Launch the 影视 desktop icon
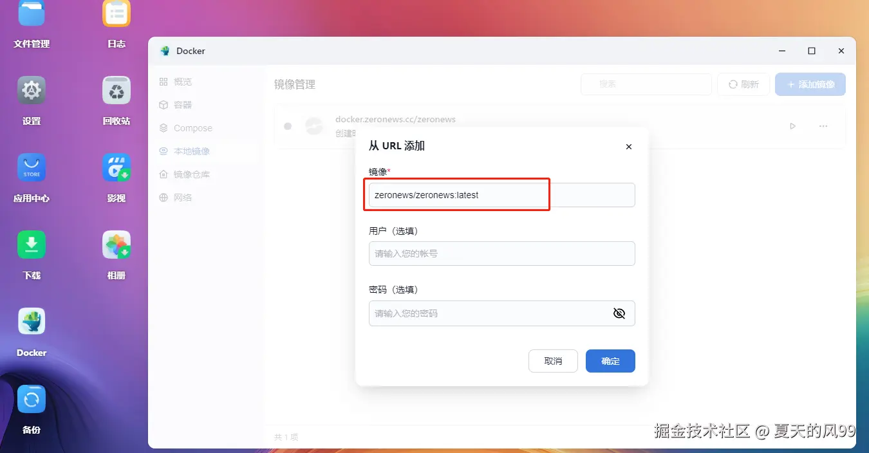This screenshot has height=453, width=869. pyautogui.click(x=117, y=167)
